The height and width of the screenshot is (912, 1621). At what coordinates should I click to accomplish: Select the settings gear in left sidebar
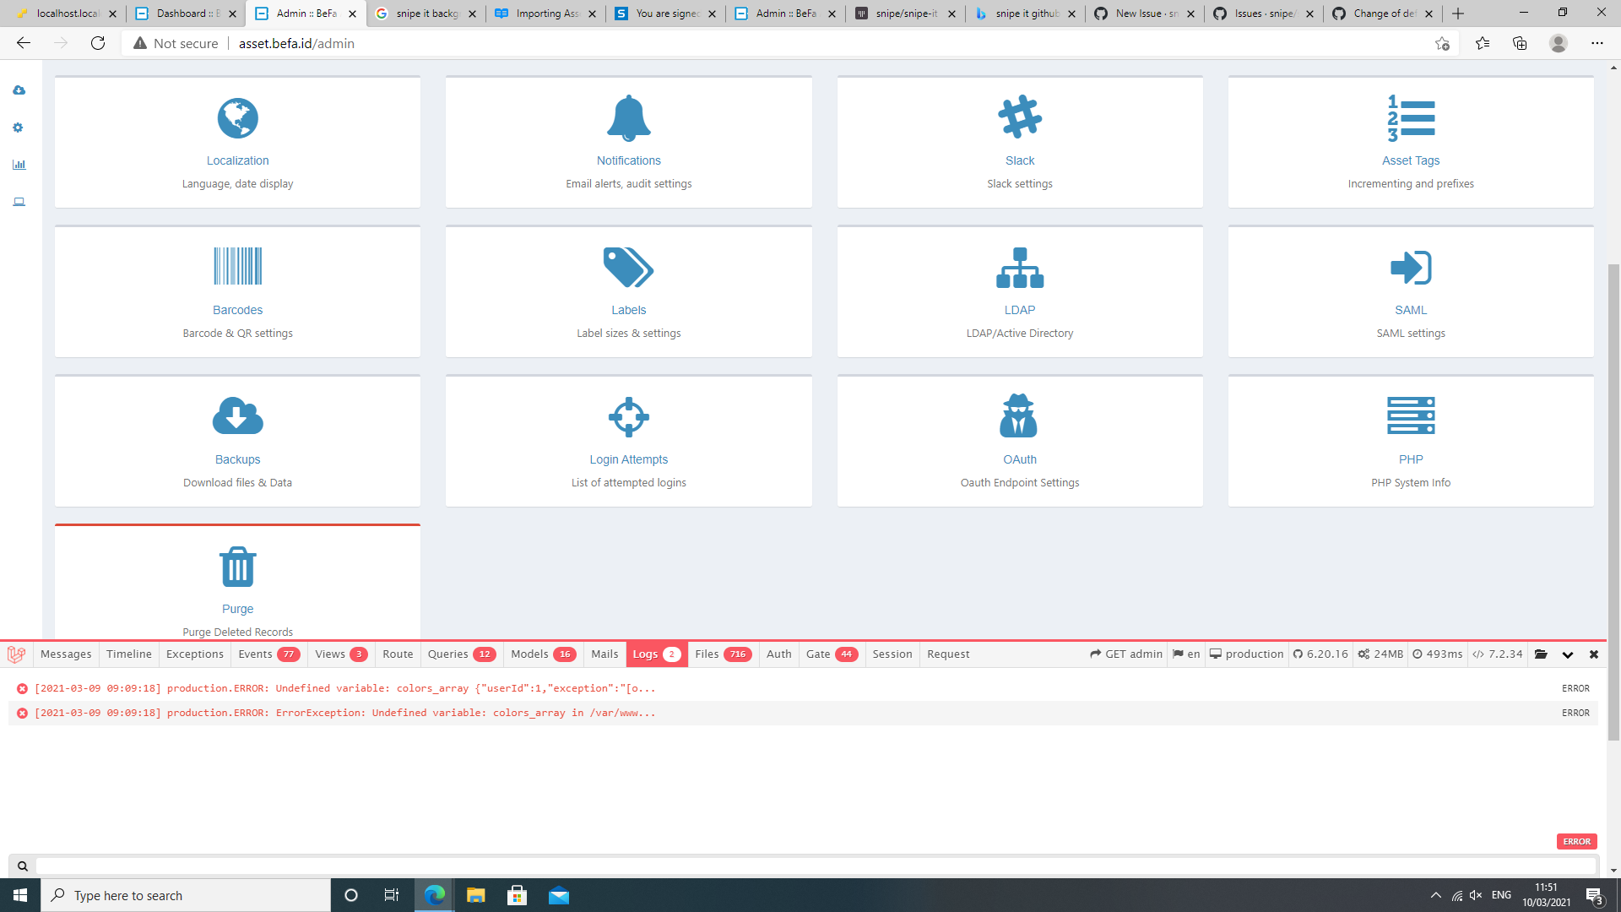pos(17,128)
